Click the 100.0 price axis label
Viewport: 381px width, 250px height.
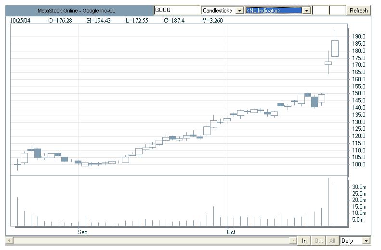click(x=359, y=164)
